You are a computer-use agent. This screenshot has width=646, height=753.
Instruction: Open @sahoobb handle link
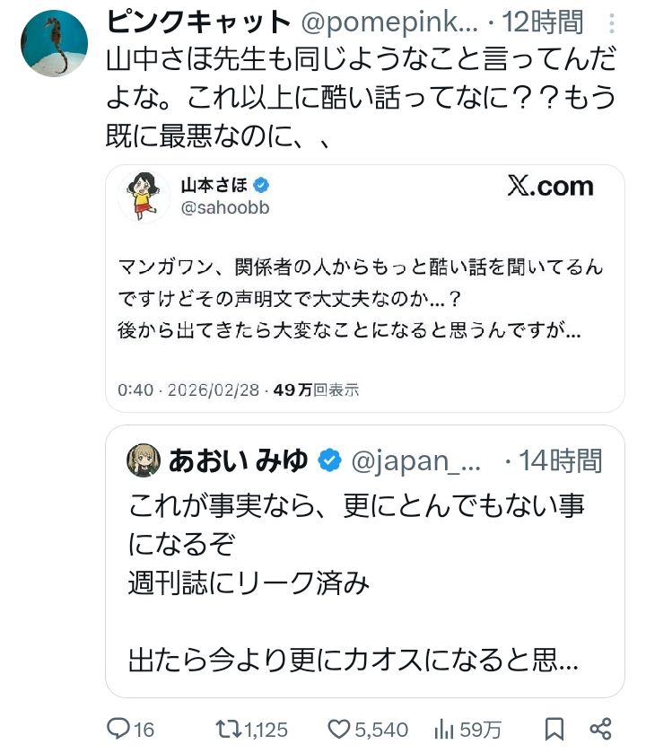[225, 208]
